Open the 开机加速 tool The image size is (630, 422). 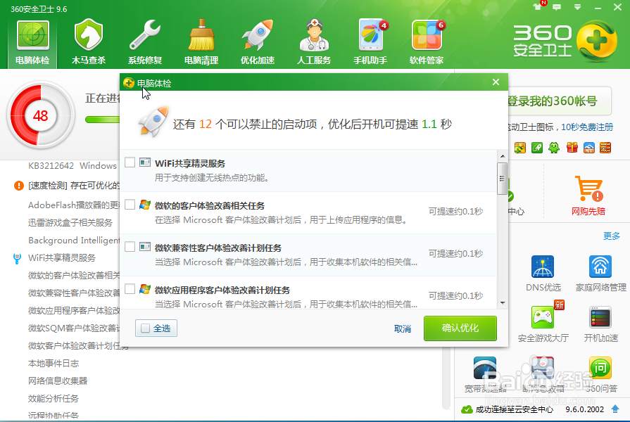click(x=600, y=324)
